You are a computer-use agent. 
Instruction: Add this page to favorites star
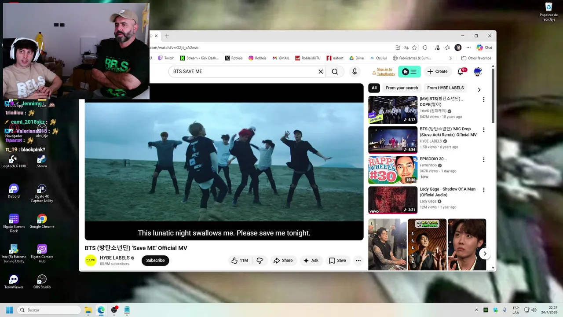click(x=414, y=48)
